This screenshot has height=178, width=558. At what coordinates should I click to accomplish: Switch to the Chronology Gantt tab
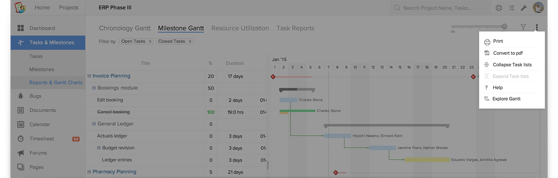pos(125,28)
